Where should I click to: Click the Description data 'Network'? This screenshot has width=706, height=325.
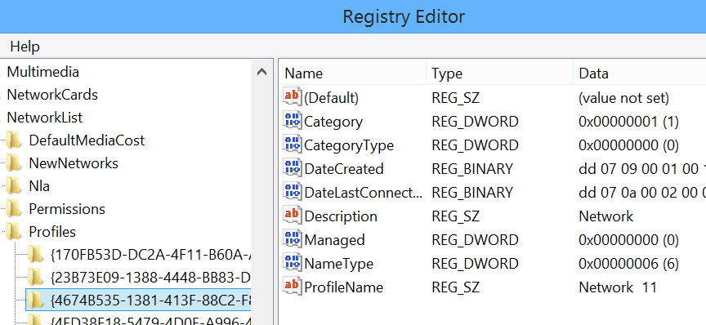point(606,216)
